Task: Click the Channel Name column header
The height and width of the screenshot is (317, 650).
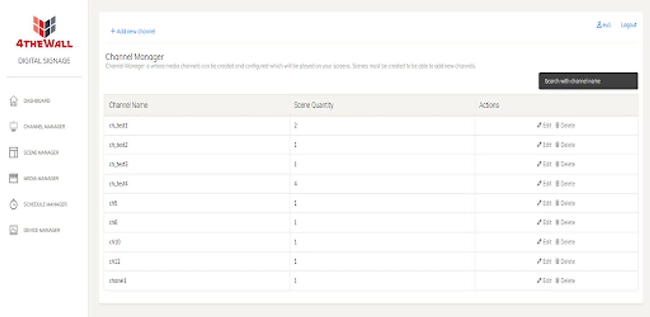Action: point(128,105)
